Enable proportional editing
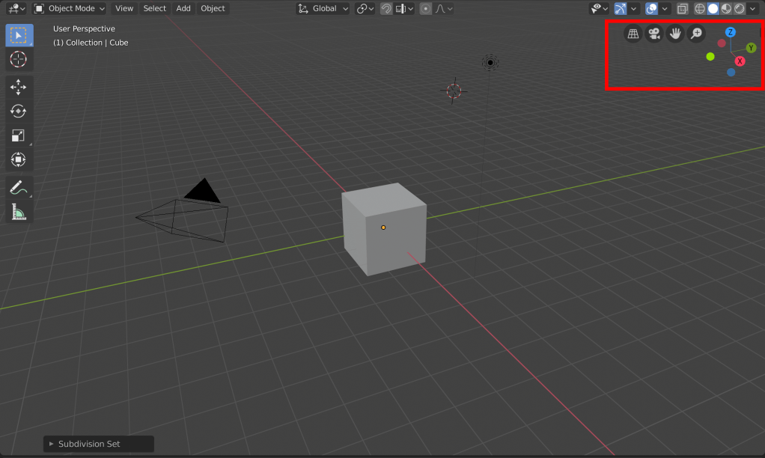This screenshot has width=765, height=458. pos(425,9)
